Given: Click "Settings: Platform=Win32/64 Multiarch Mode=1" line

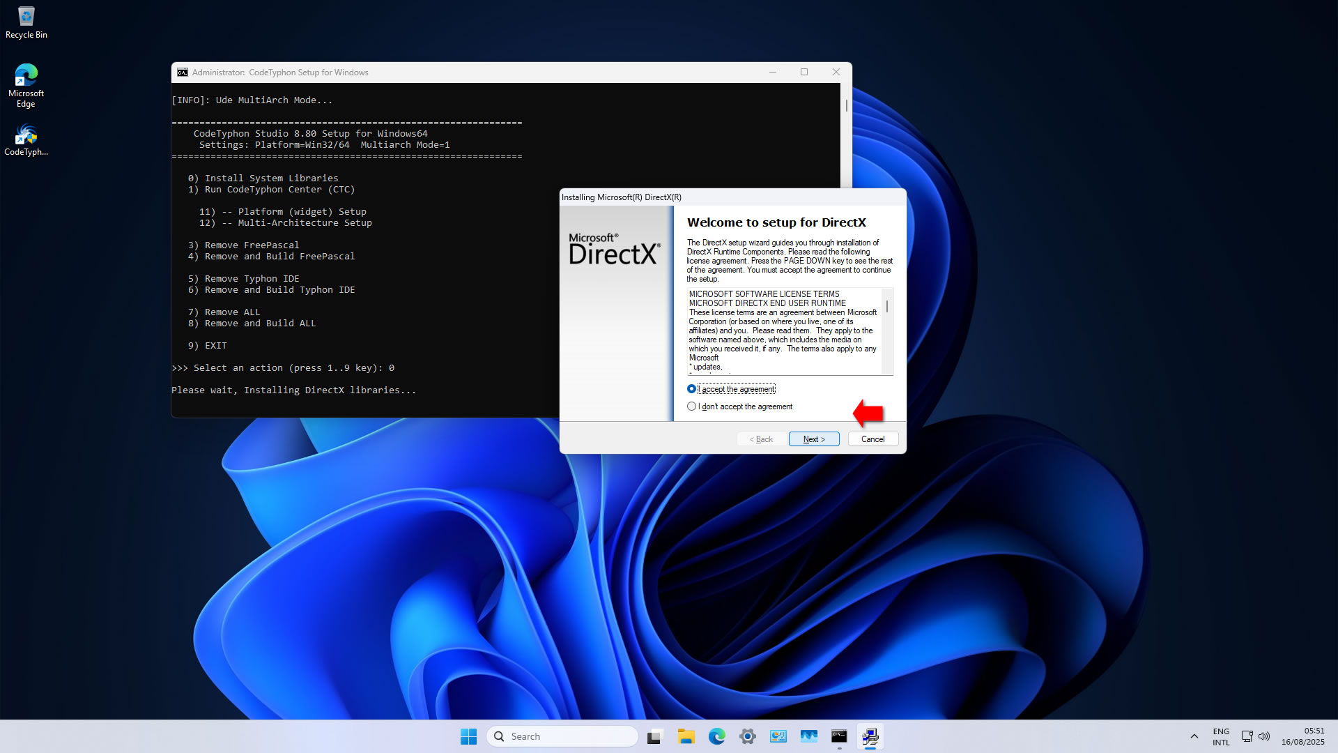Looking at the screenshot, I should (324, 145).
